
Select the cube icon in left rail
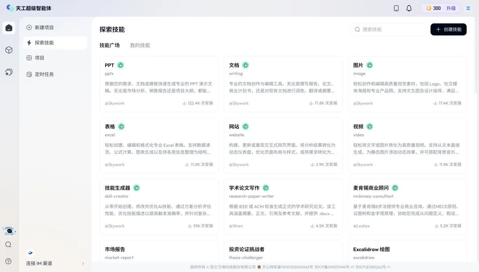tap(9, 50)
